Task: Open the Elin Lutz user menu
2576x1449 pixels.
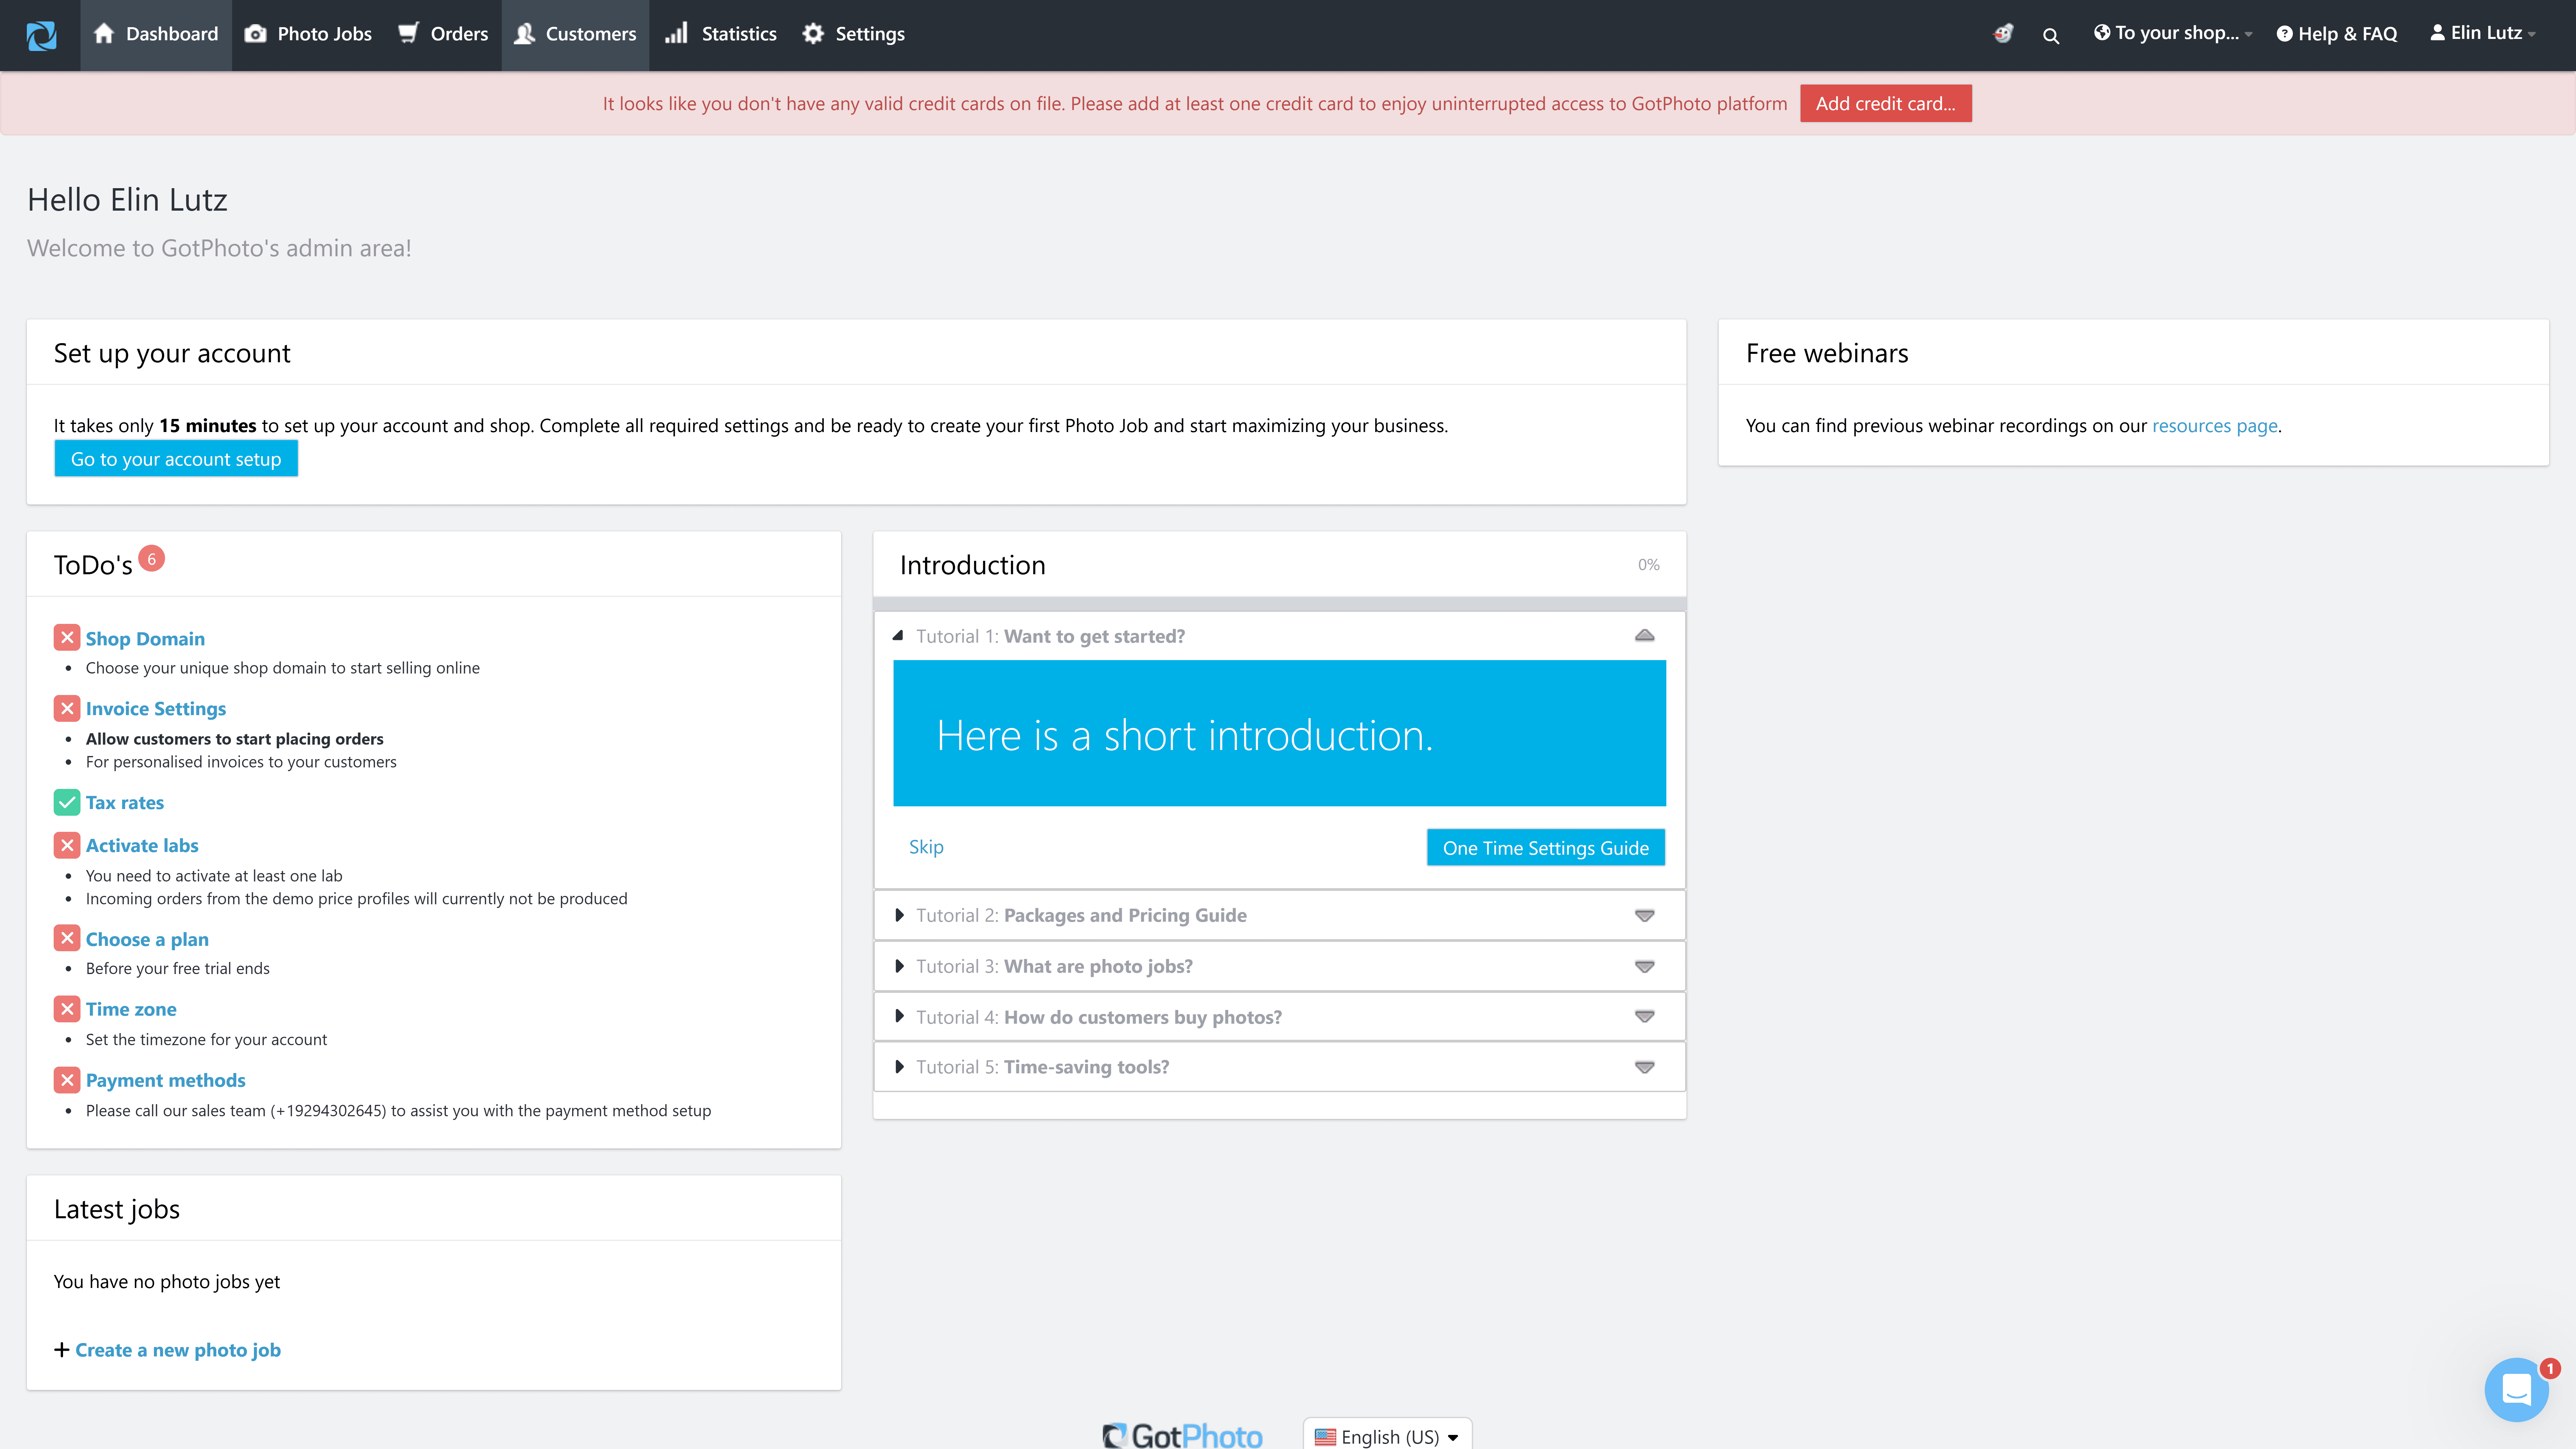Action: [x=2483, y=34]
